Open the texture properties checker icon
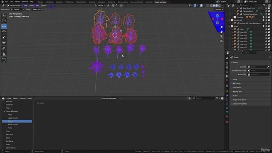272x153 pixels. (227, 122)
